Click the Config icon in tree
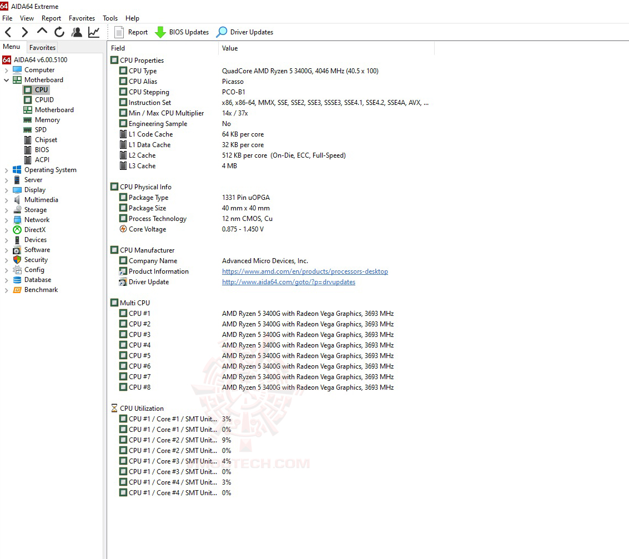Image resolution: width=629 pixels, height=559 pixels. pos(17,270)
